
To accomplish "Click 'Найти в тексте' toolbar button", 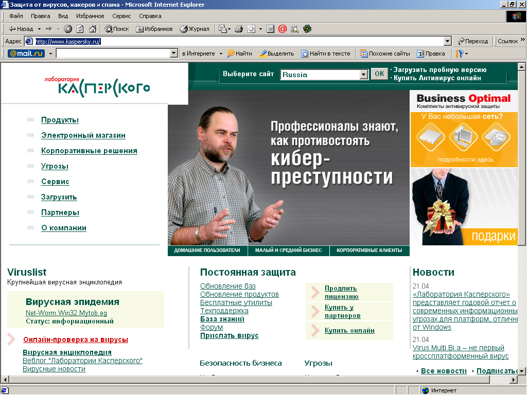I will pos(325,53).
